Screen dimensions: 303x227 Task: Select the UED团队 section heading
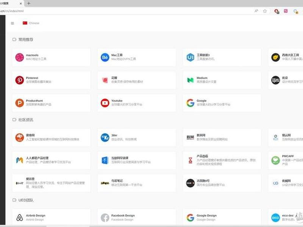(x=26, y=200)
